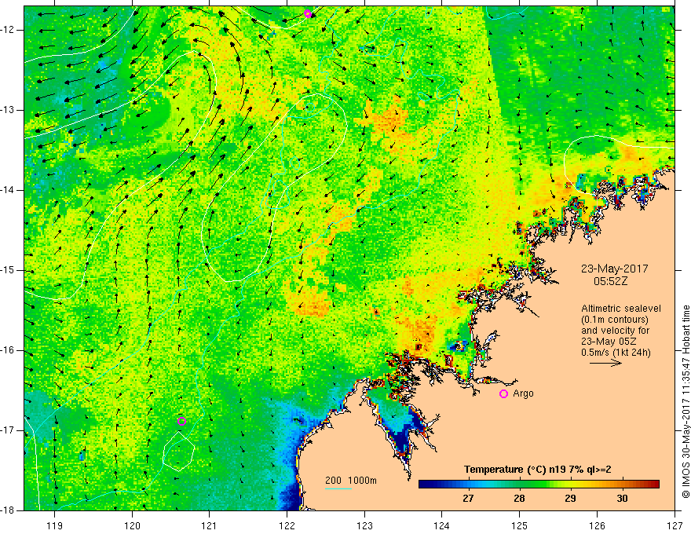Click the '121' longitude axis label
Viewport: 691px width, 534px height.
210,525
